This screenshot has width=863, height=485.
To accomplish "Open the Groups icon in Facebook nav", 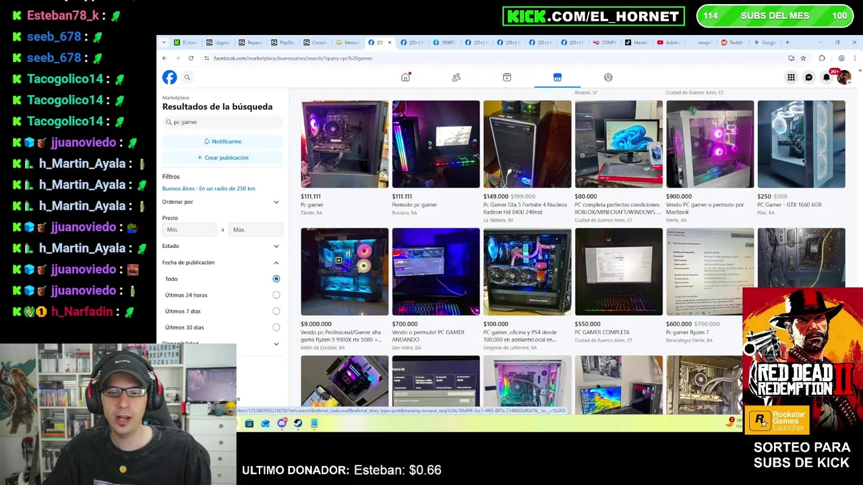I will coord(608,77).
